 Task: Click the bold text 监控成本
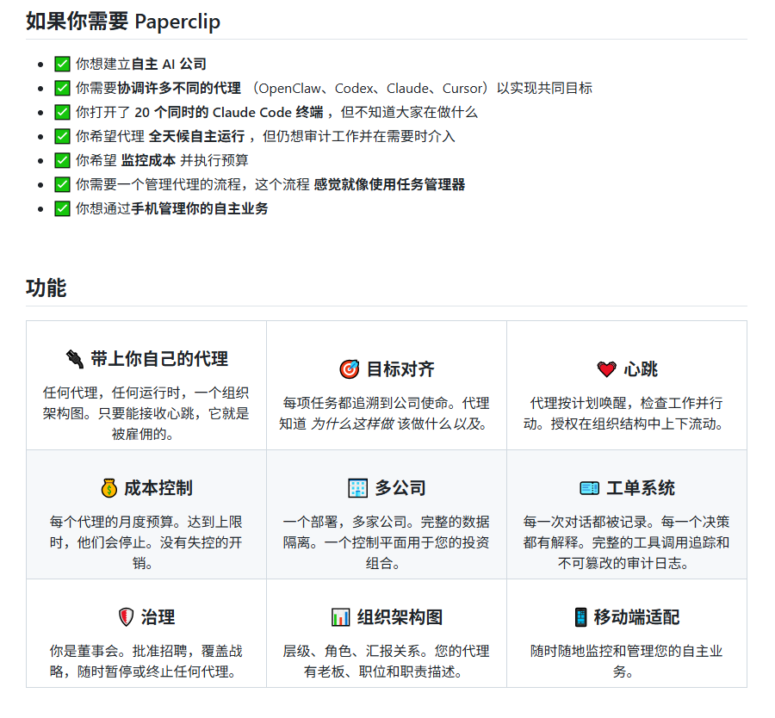(x=148, y=161)
